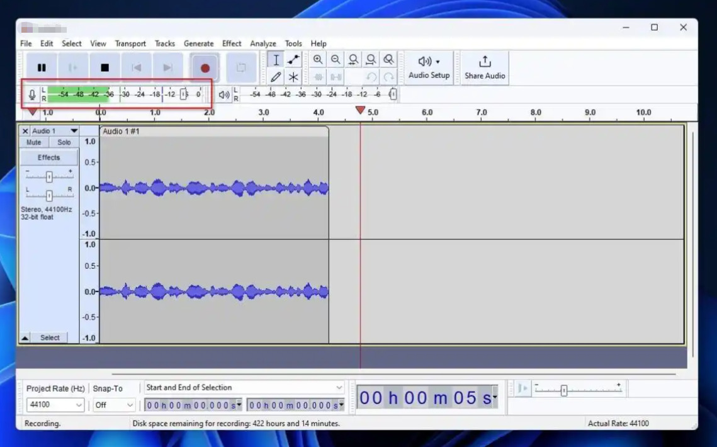The image size is (717, 447).
Task: Click the Zoom Out icon
Action: 336,59
